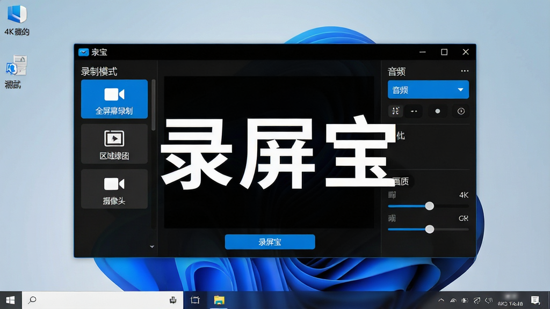Click the 画质 quality label
Viewport: 550px width, 309px height.
pos(401,181)
